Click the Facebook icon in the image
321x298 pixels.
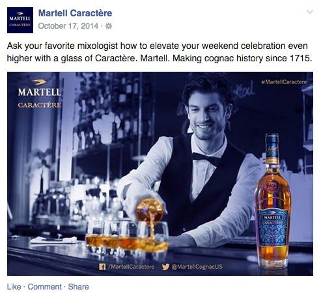click(102, 267)
